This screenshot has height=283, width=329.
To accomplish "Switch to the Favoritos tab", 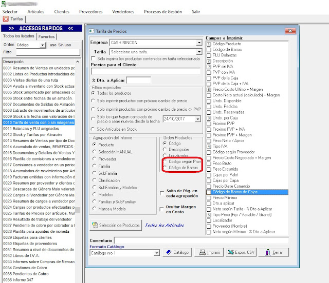I will (x=46, y=37).
